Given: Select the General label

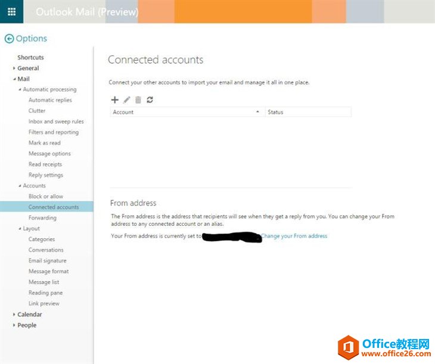Looking at the screenshot, I should [x=28, y=69].
